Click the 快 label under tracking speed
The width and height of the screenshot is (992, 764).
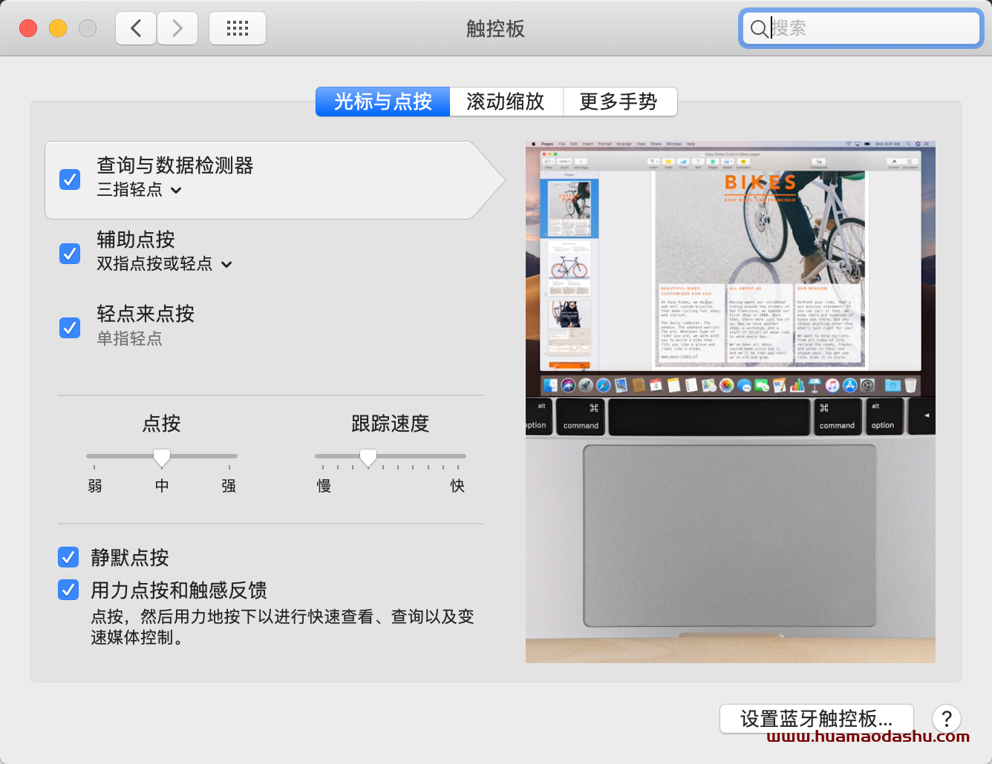tap(457, 486)
